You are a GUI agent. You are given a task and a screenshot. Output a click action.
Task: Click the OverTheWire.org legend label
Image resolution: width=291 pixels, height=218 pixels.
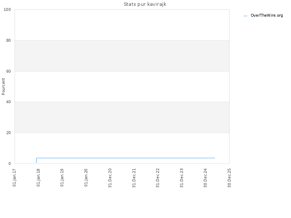point(267,16)
